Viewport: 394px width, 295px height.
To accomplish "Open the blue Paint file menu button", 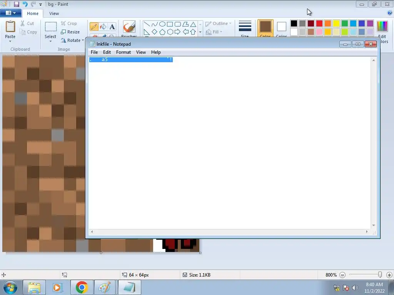I will point(10,13).
